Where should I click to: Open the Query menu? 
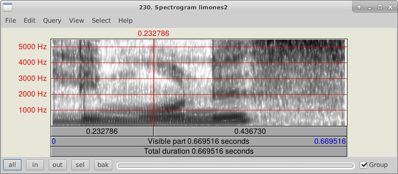coord(52,20)
